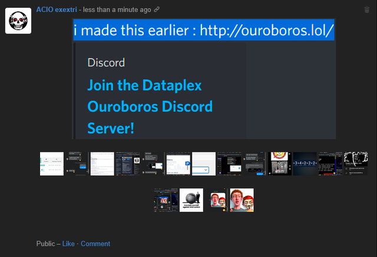Click the highlighted ouroboros.lol post text
Viewport: 377px width, 257px height.
[x=204, y=30]
